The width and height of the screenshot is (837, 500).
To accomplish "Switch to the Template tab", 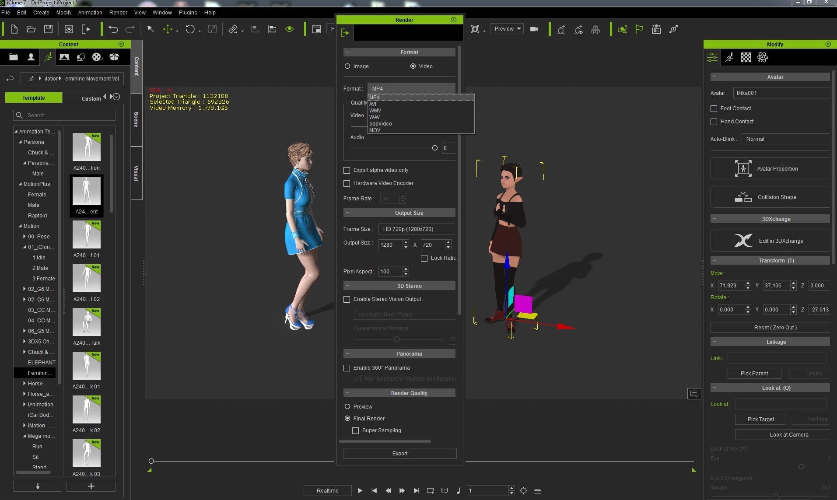I will tap(34, 98).
